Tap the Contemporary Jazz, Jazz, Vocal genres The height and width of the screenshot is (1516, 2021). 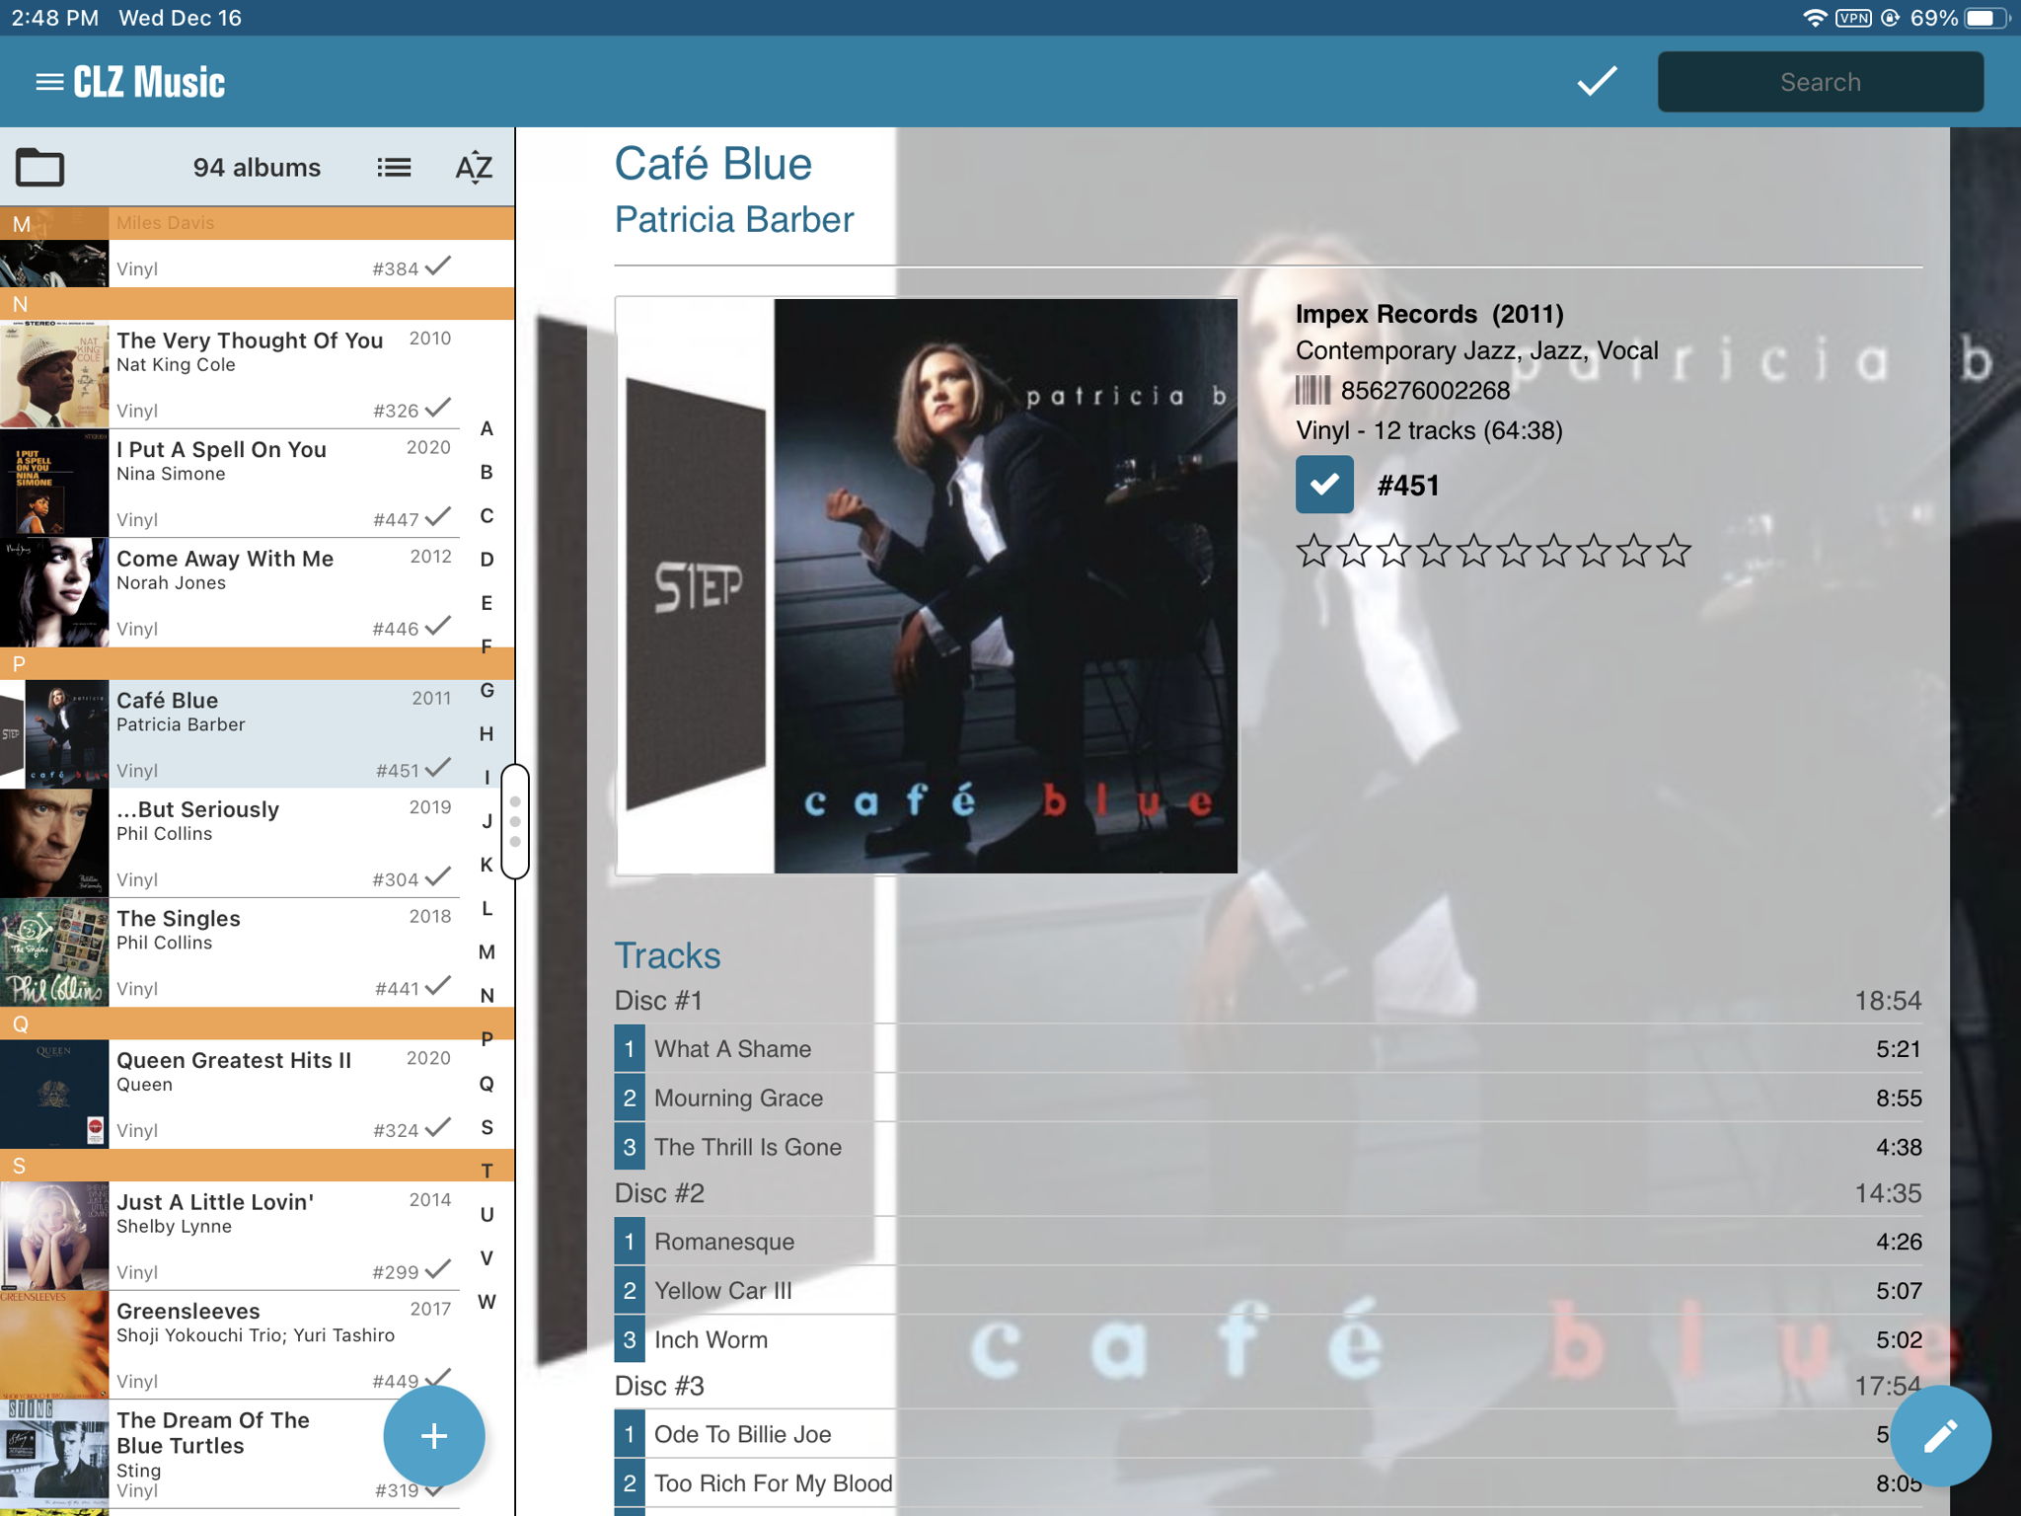point(1476,350)
